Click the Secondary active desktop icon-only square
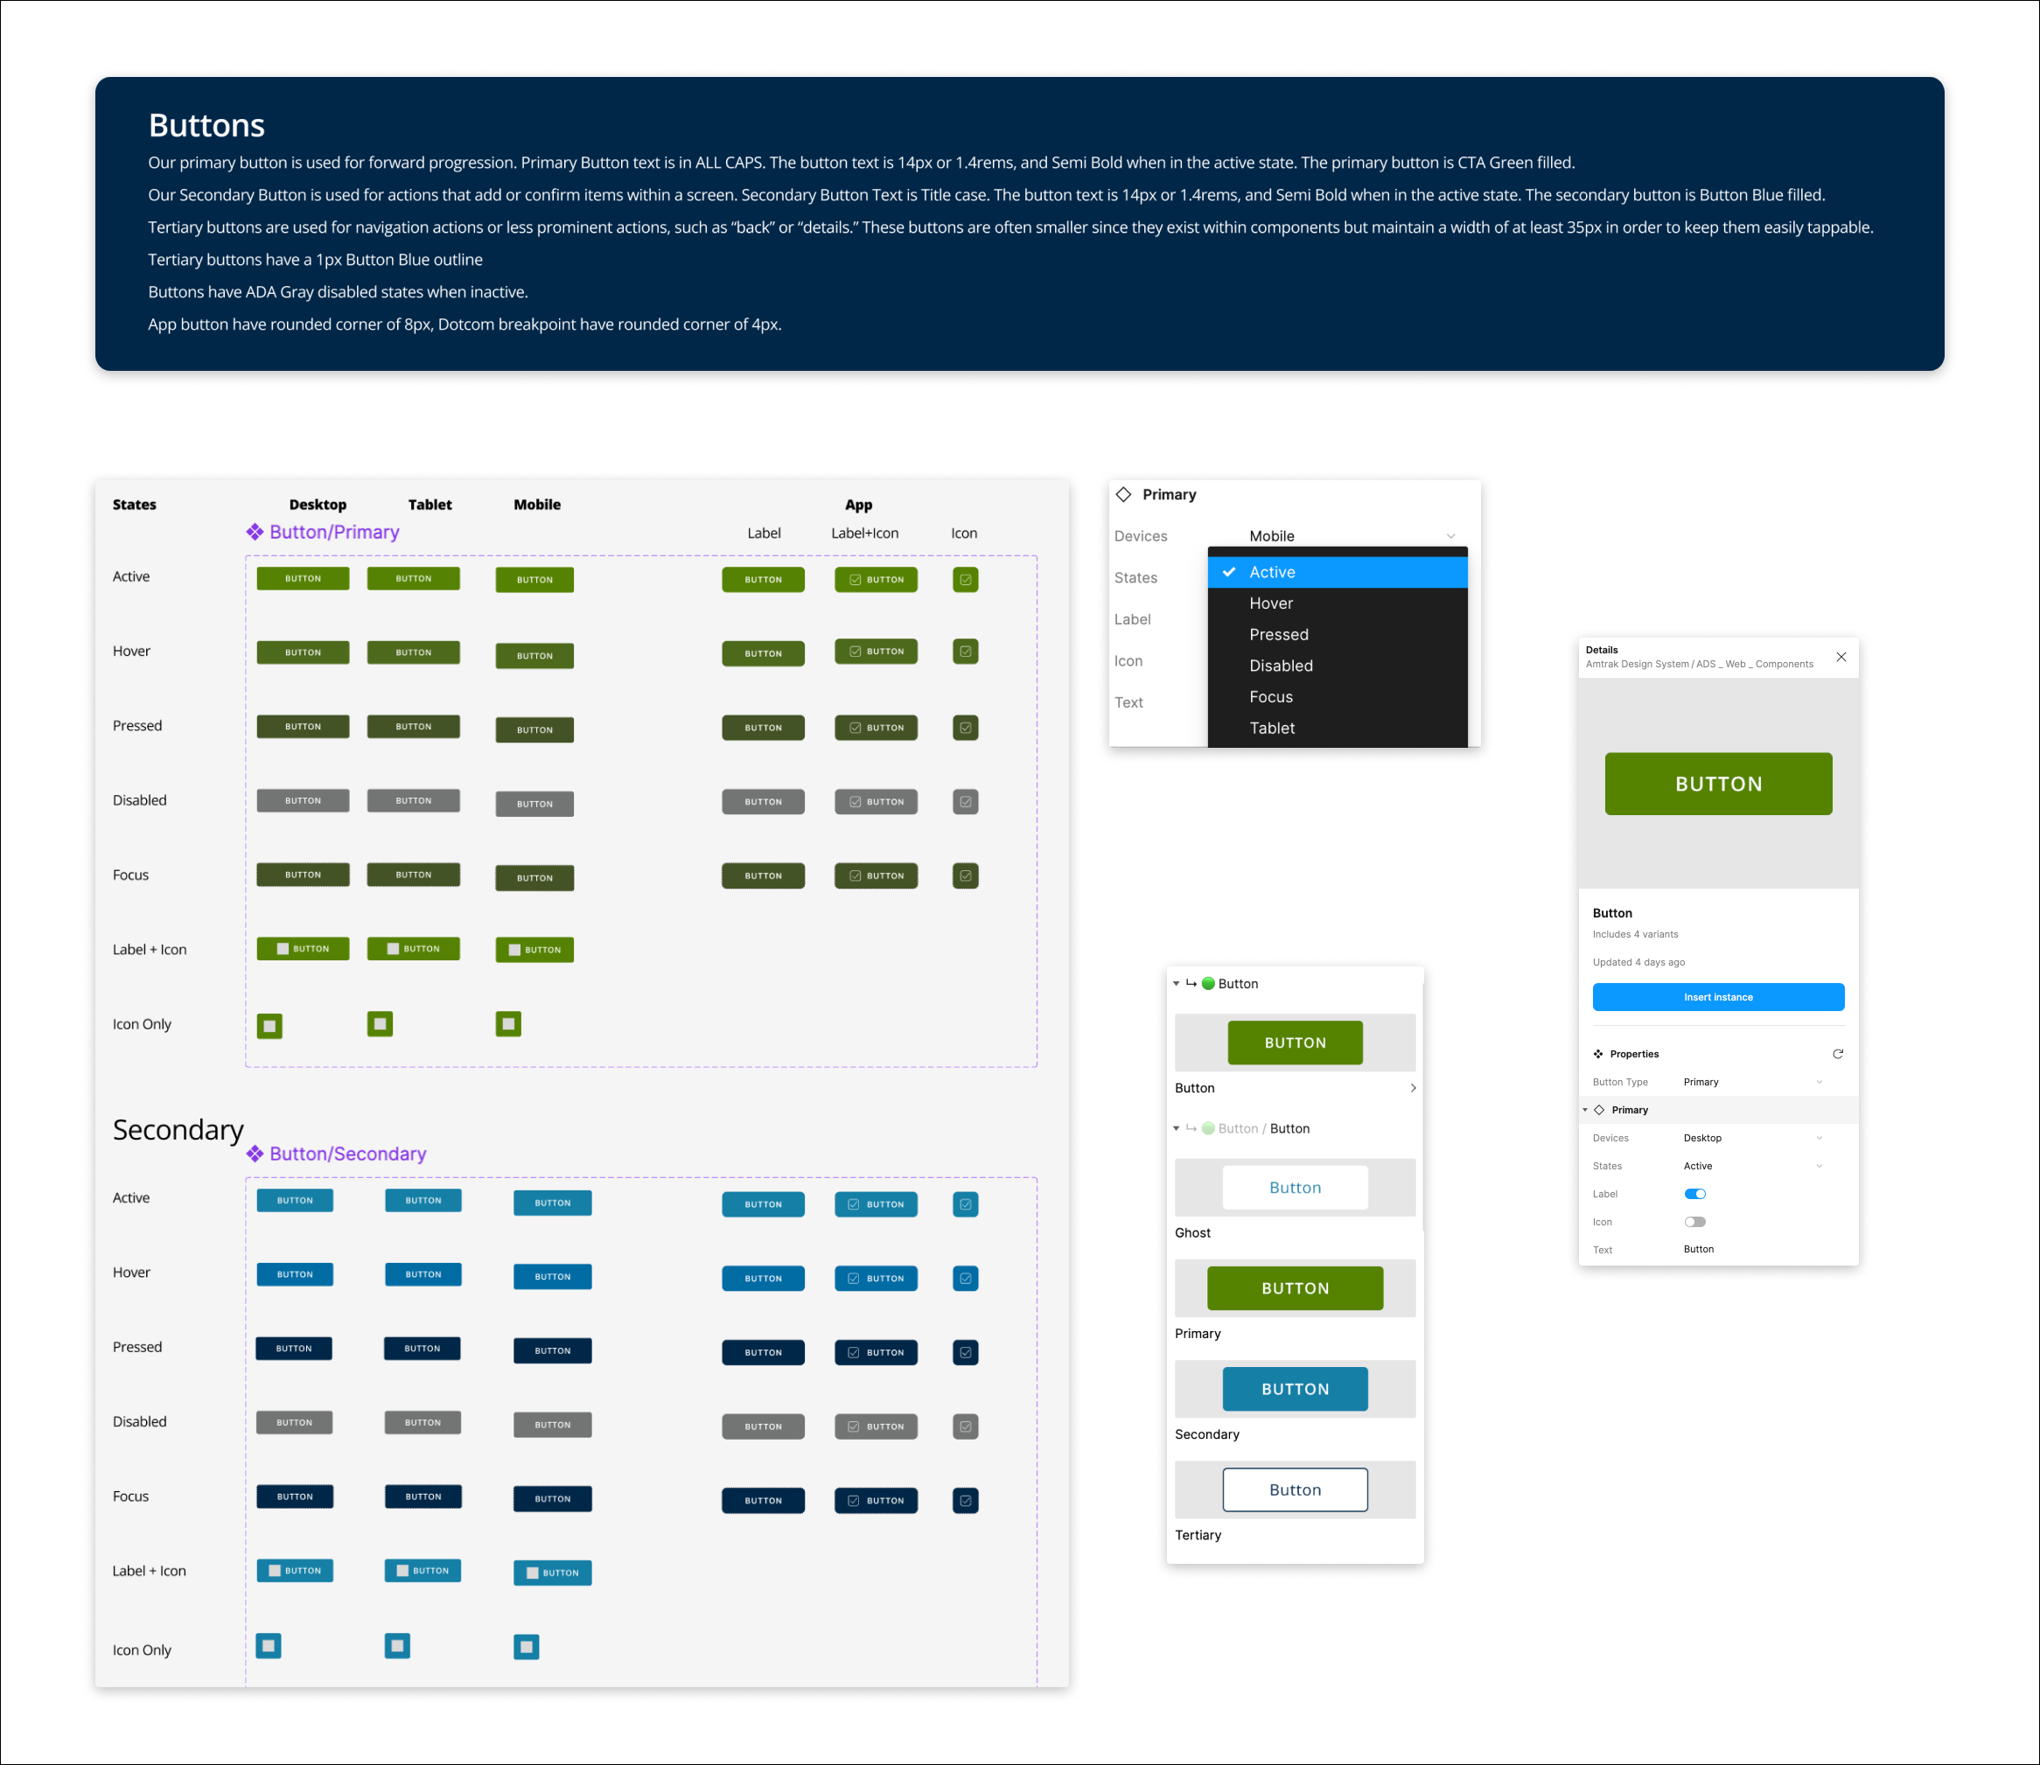This screenshot has height=1765, width=2040. tap(268, 1646)
